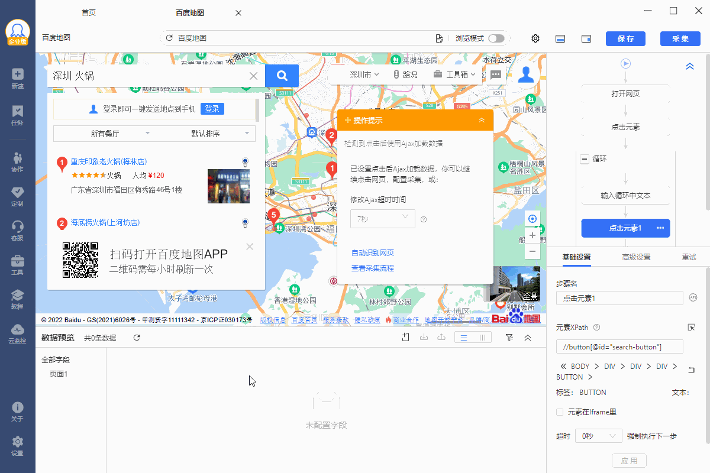Clear the map search box with X
The image size is (710, 473).
[x=253, y=76]
